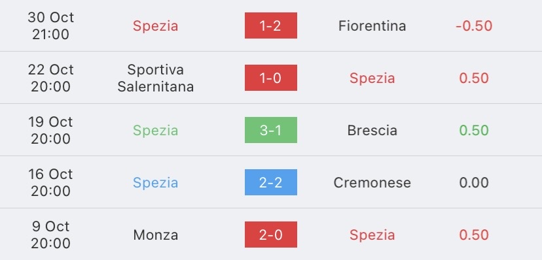Open Spezia team link in Fiorentina row

coord(156,26)
